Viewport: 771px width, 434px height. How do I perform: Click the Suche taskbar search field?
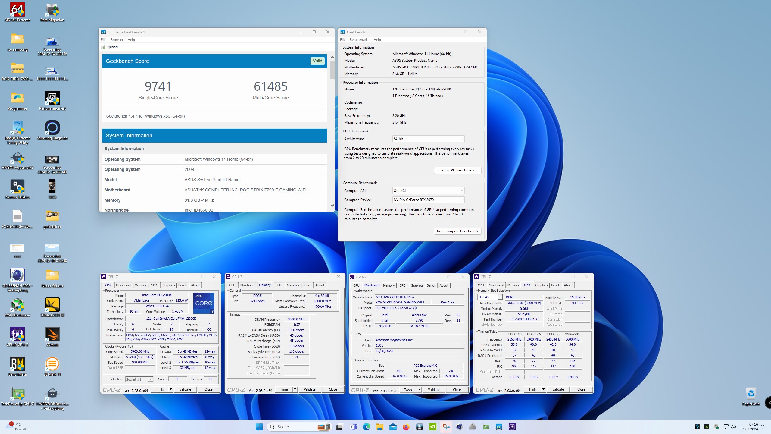(299, 427)
